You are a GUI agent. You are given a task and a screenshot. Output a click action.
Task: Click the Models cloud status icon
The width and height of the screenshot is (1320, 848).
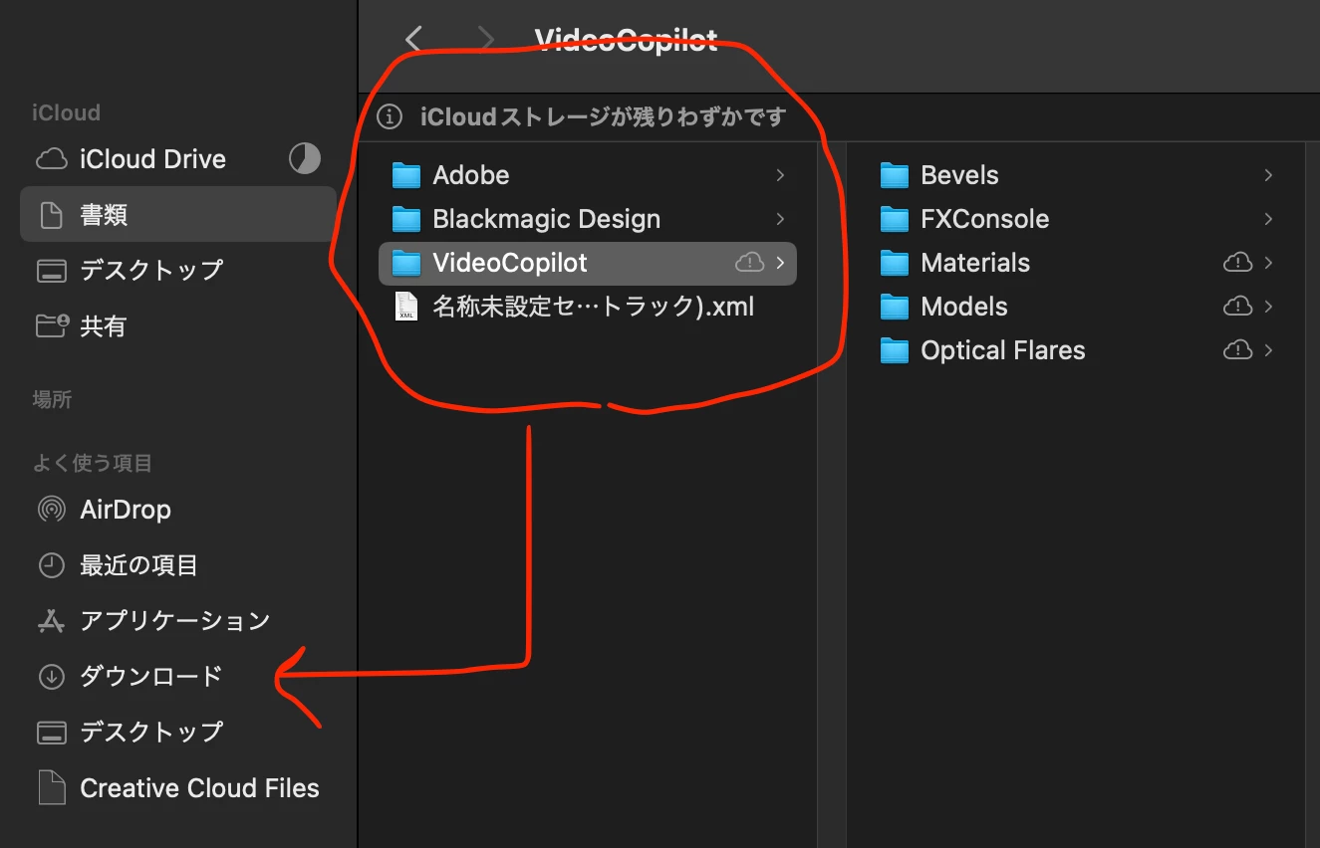pos(1237,307)
